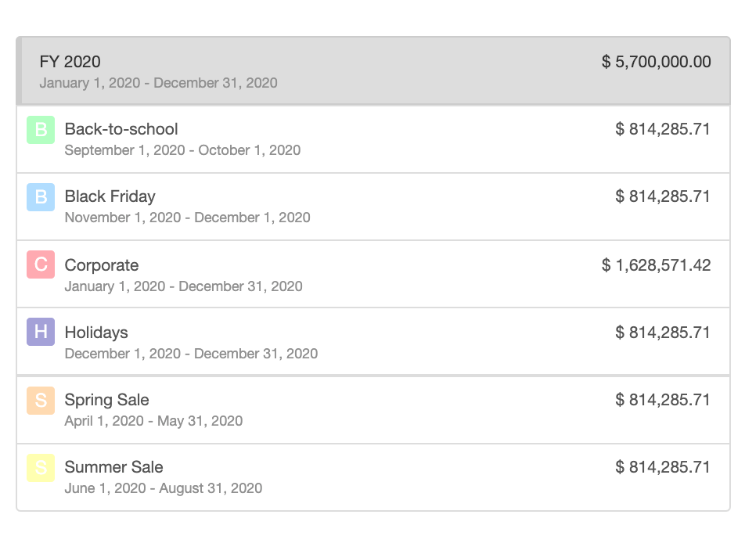Click the orange S Spring Sale icon

pyautogui.click(x=41, y=400)
